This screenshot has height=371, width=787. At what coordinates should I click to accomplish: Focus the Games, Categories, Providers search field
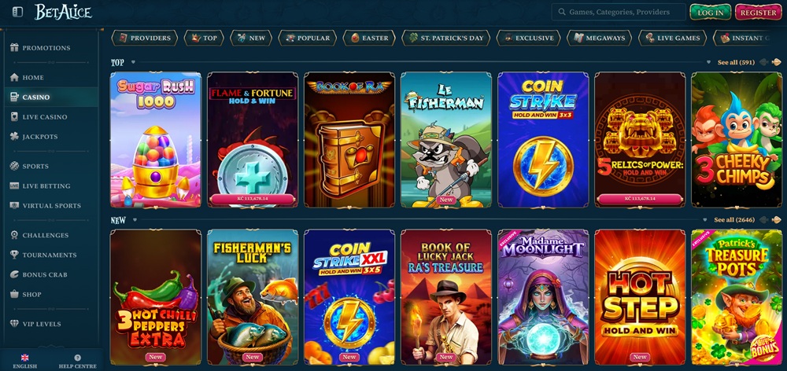coord(619,12)
